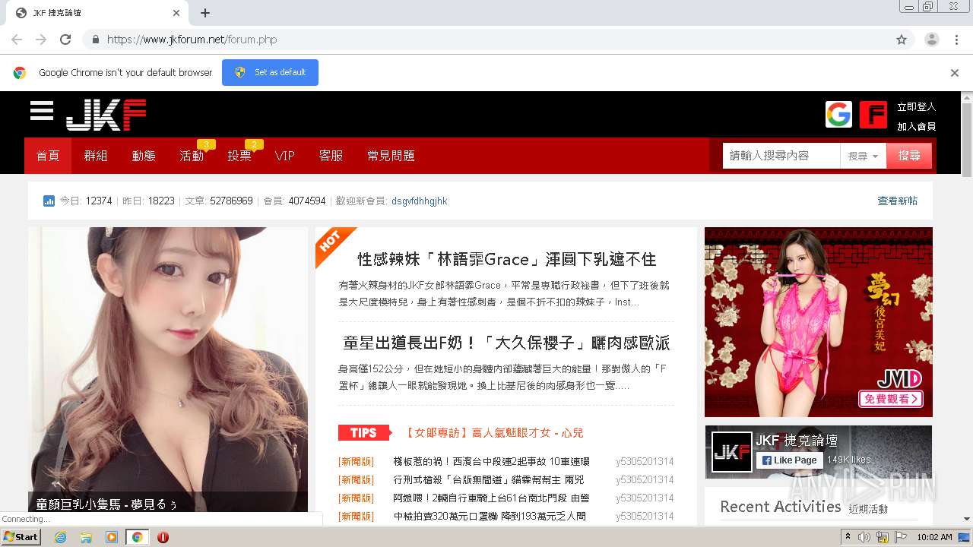
Task: Click the red TIPS label
Action: [365, 432]
